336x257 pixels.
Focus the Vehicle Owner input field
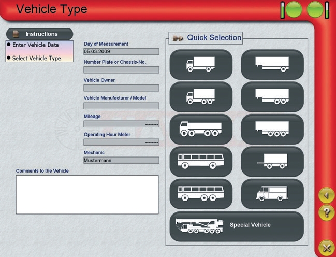pos(121,88)
